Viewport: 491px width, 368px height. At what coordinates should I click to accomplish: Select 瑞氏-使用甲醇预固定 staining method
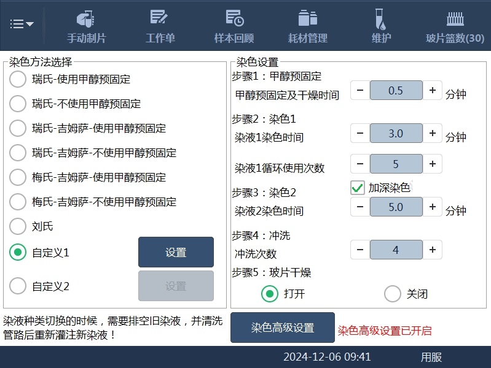pyautogui.click(x=18, y=79)
